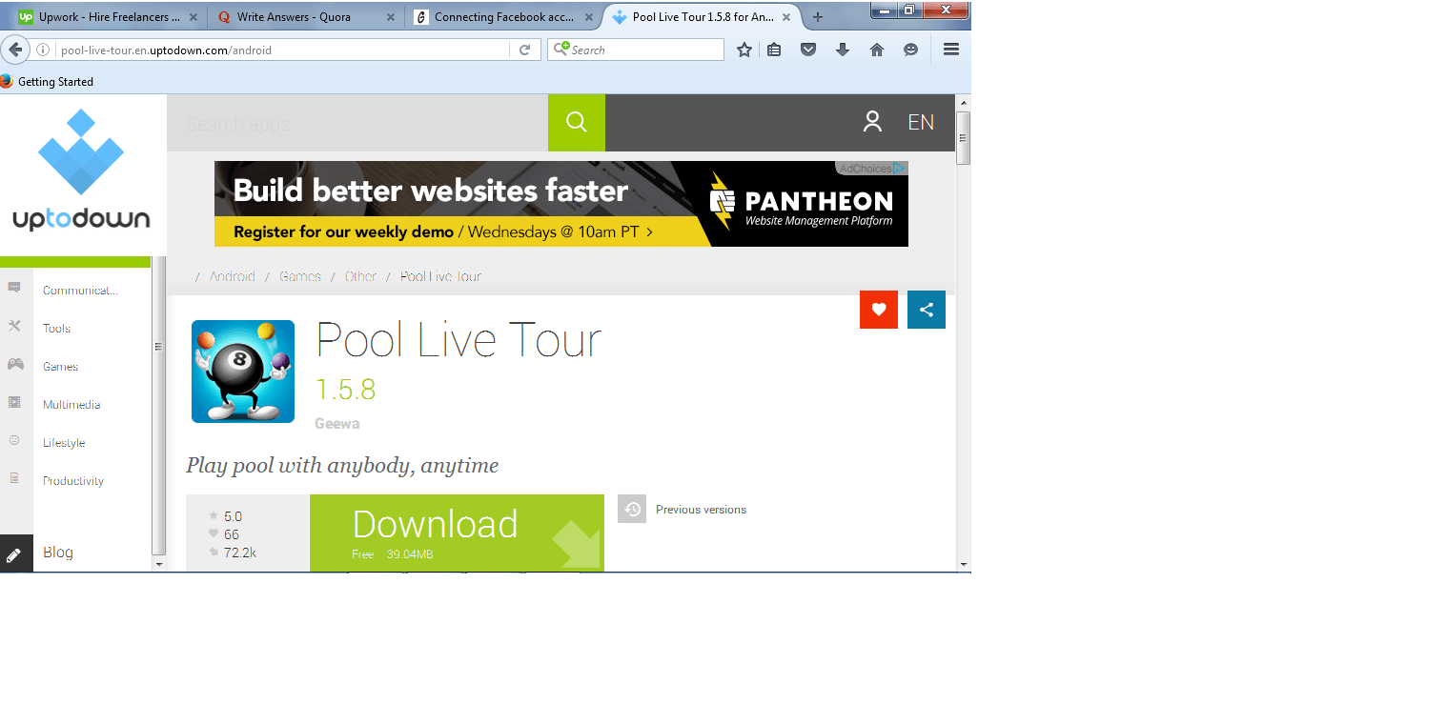Click the Pool Live Tour title heading

(x=459, y=340)
